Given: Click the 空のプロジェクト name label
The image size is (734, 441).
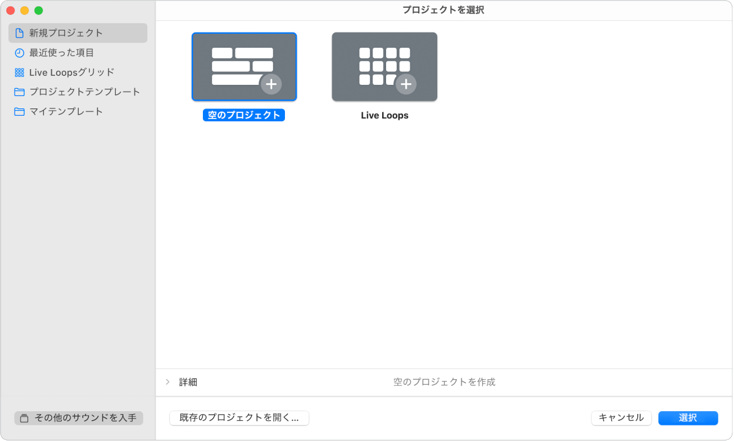Looking at the screenshot, I should [244, 115].
